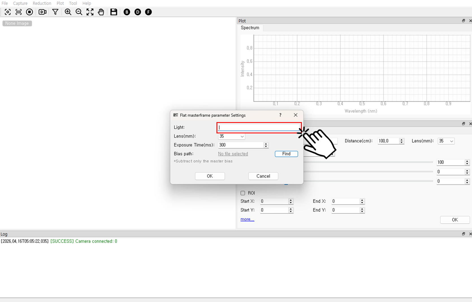Click the F flat frame icon
Image resolution: width=472 pixels, height=302 pixels.
[x=148, y=12]
